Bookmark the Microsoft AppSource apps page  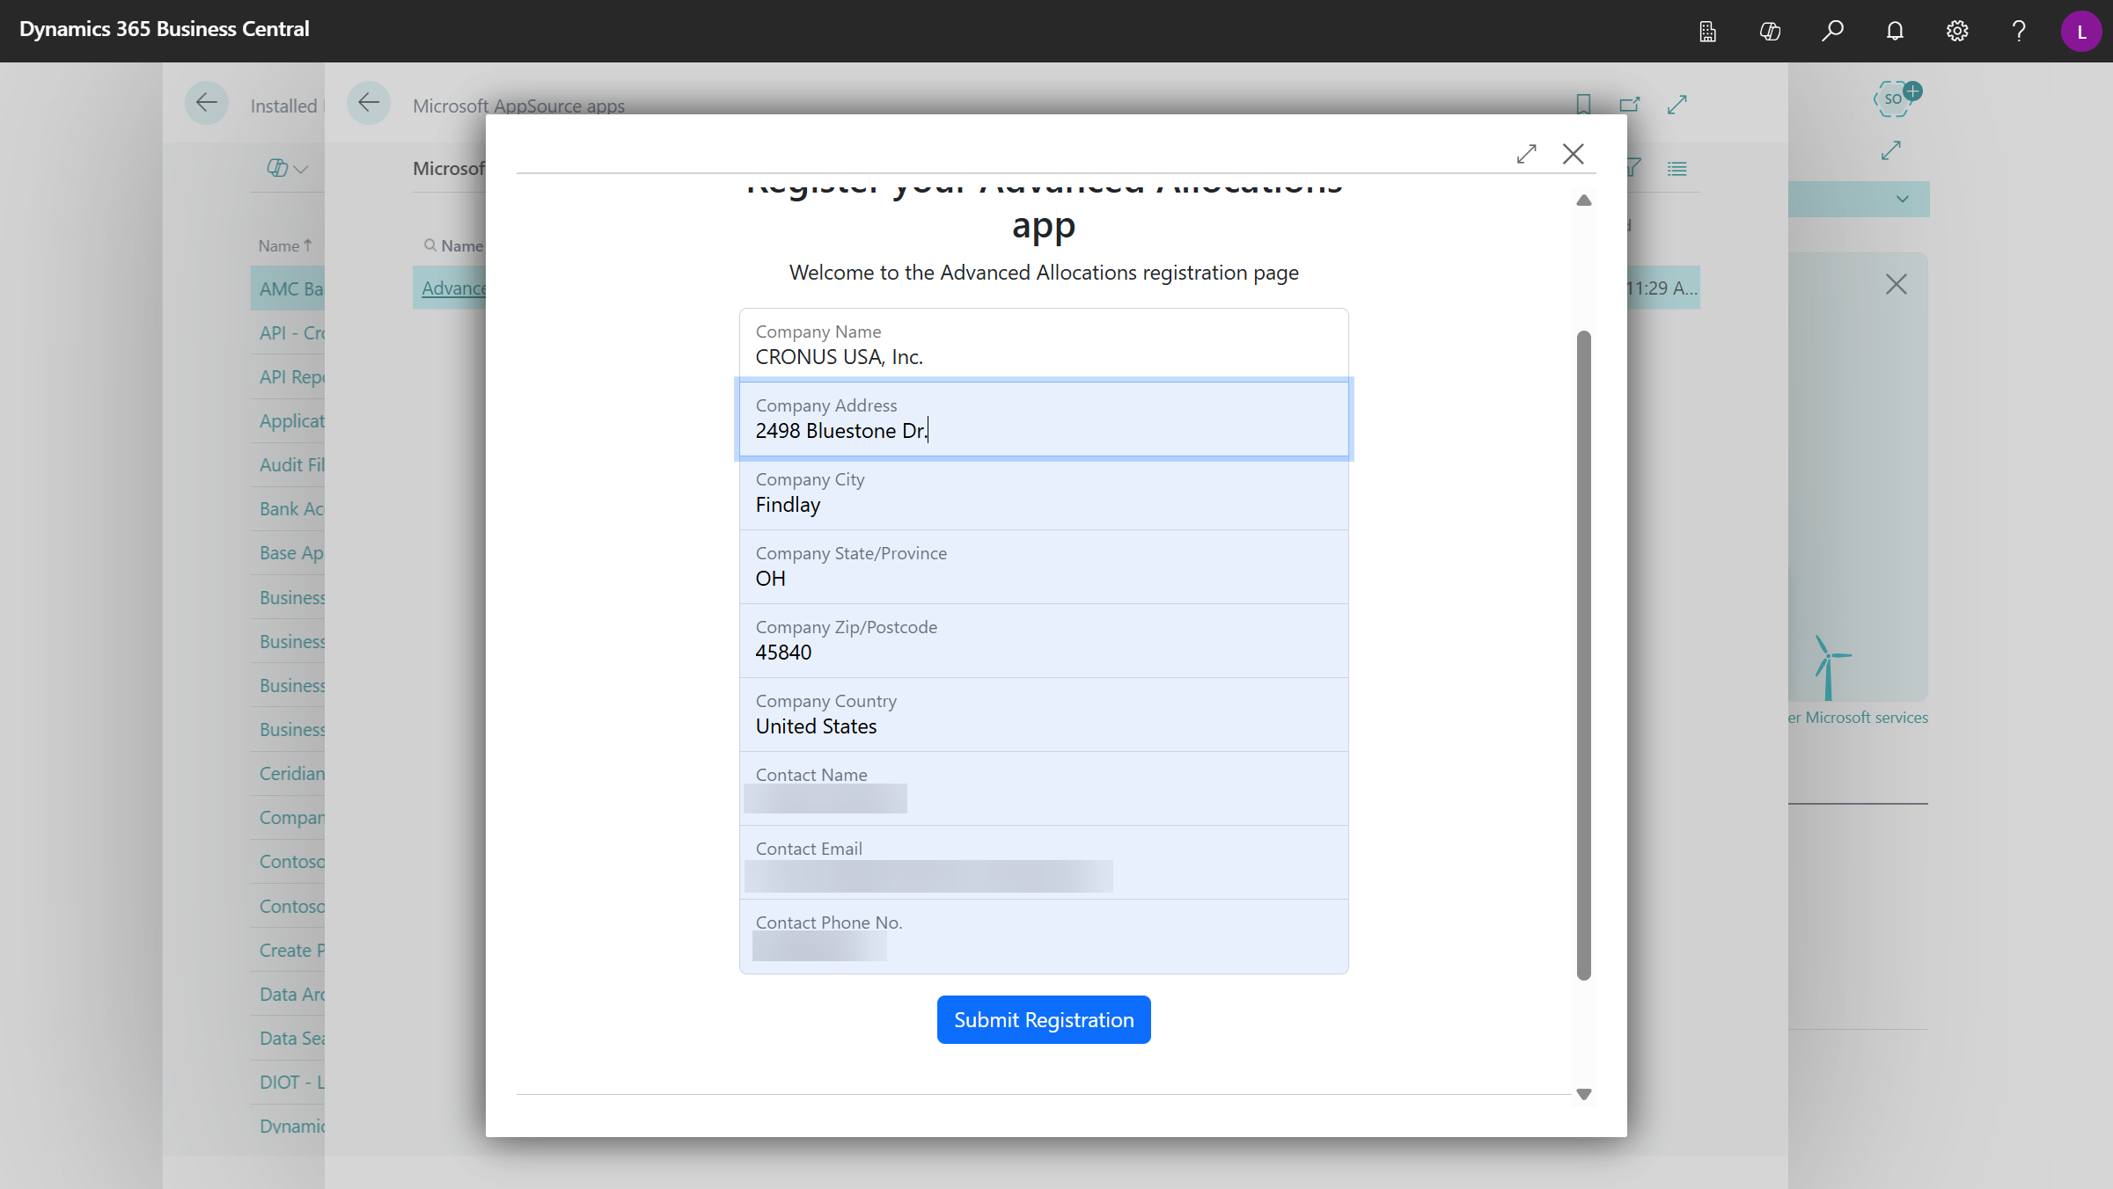(x=1583, y=104)
